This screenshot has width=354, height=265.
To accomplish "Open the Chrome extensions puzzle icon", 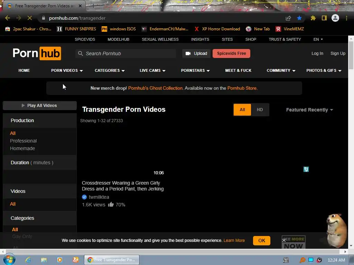I will click(x=313, y=18).
